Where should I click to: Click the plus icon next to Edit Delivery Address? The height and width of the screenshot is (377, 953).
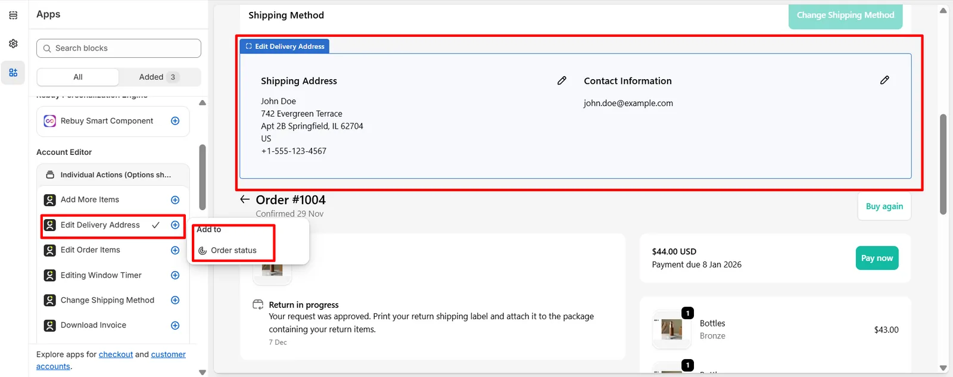175,225
